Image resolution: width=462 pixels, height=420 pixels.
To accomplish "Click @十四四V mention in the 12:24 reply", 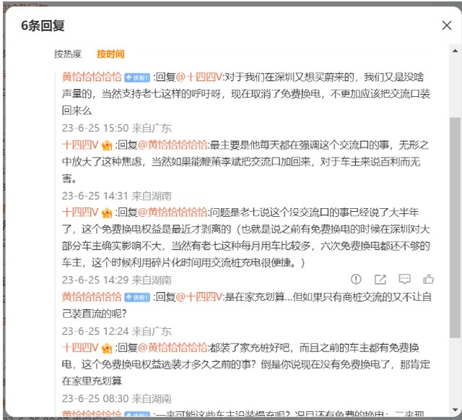I will (200, 296).
